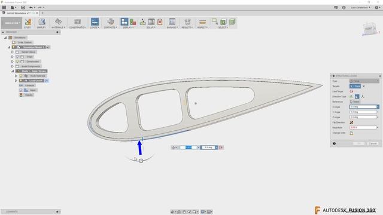Clear the Targets selection X
Image resolution: width=383 pixels, height=215 pixels.
363,86
